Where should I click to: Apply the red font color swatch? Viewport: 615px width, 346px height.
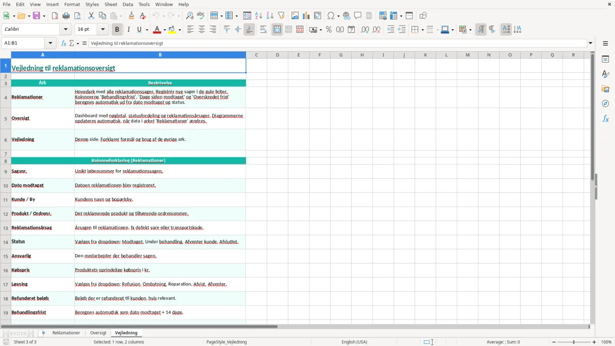[x=157, y=30]
